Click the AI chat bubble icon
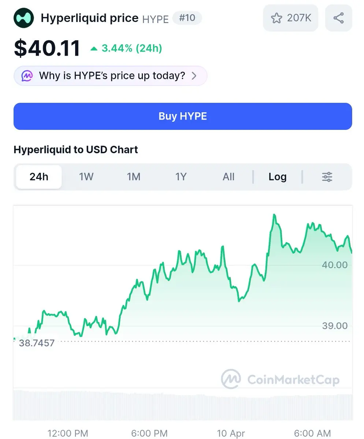Viewport: 364px width, 439px height. click(x=27, y=76)
